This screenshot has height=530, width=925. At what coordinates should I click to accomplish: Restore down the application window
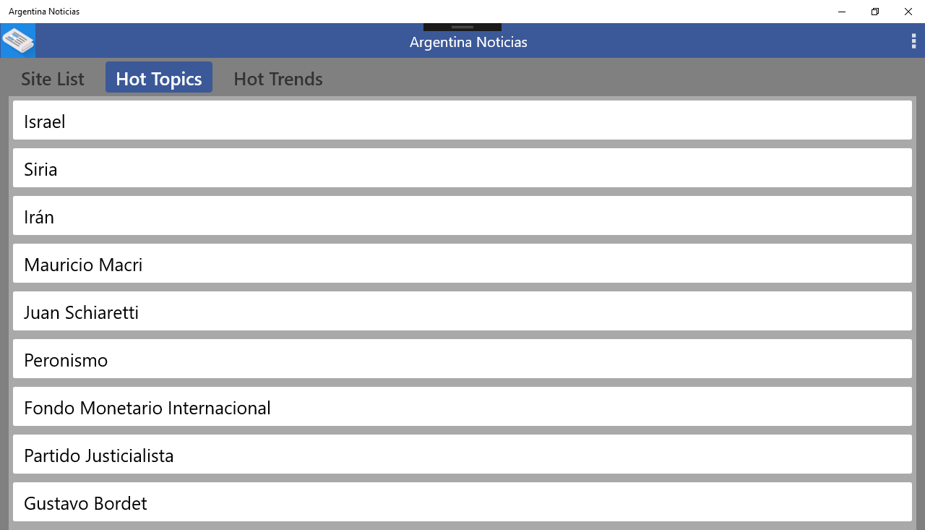[x=875, y=12]
